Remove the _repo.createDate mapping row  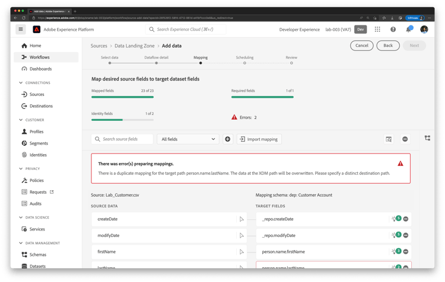click(x=406, y=219)
